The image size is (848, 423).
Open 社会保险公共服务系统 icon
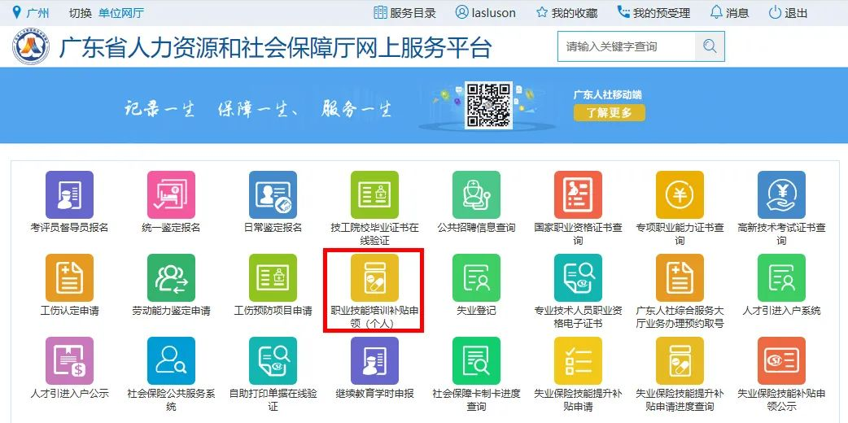171,361
